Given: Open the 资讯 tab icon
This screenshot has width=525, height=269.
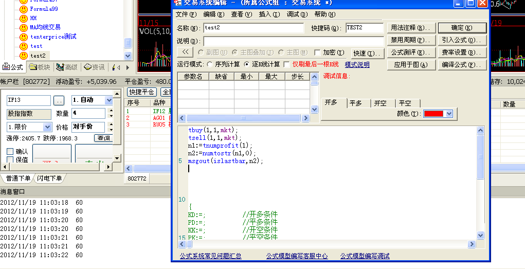Looking at the screenshot, I should [87, 67].
